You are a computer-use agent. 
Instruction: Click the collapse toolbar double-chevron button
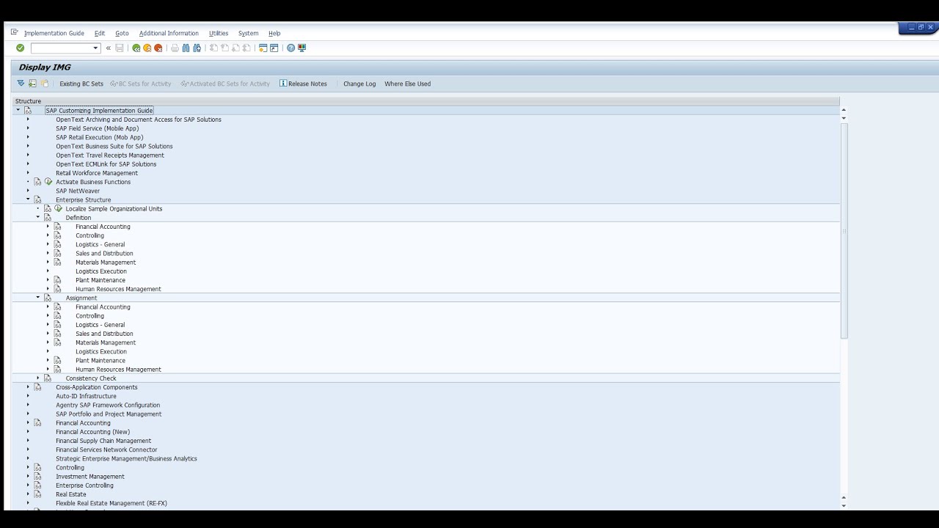[x=108, y=48]
